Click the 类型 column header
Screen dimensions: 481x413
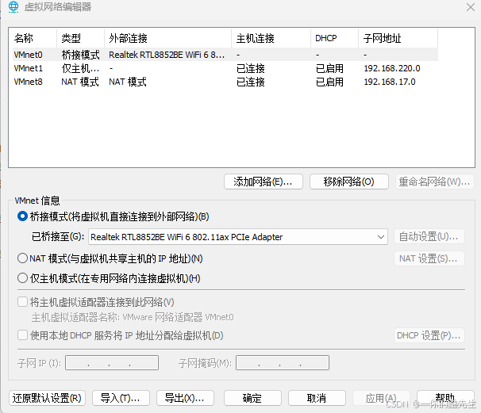(x=81, y=38)
